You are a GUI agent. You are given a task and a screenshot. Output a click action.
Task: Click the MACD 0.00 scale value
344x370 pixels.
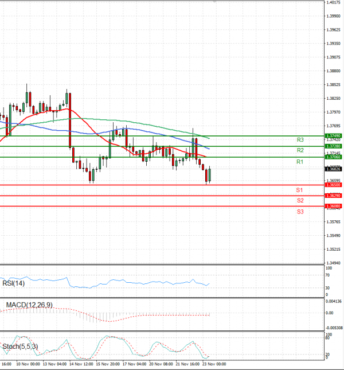(x=330, y=313)
